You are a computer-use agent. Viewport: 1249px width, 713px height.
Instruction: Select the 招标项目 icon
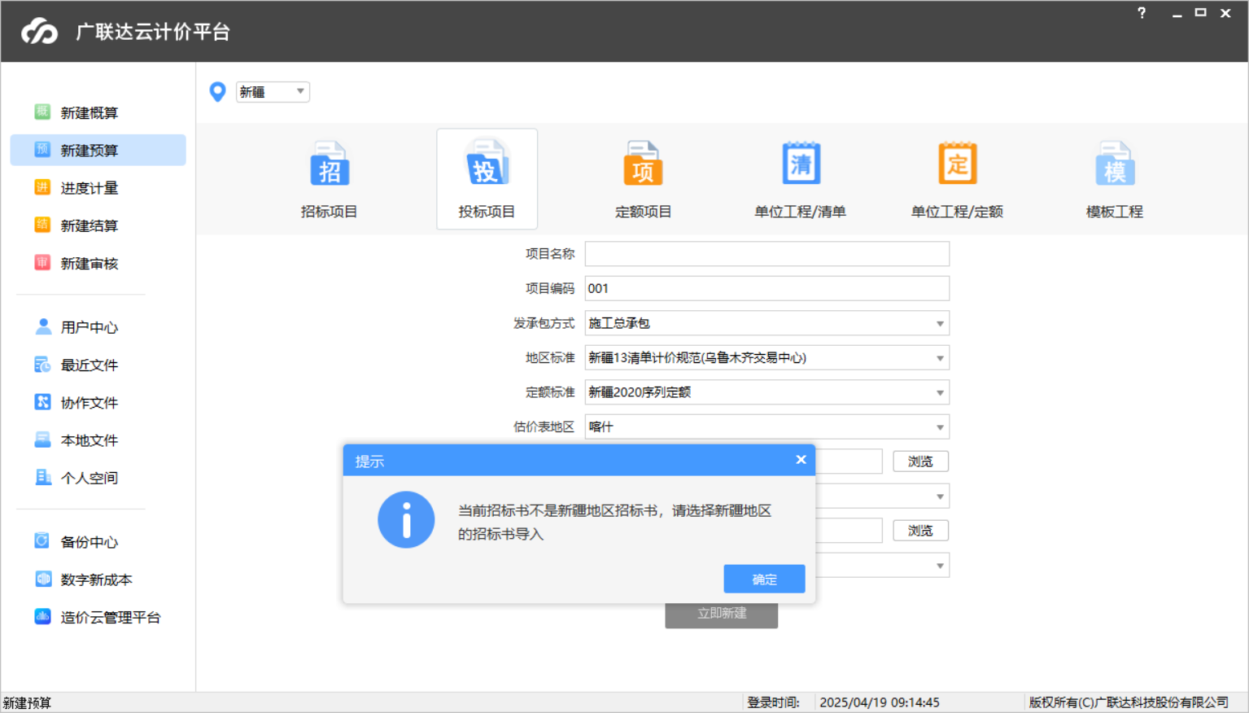330,164
